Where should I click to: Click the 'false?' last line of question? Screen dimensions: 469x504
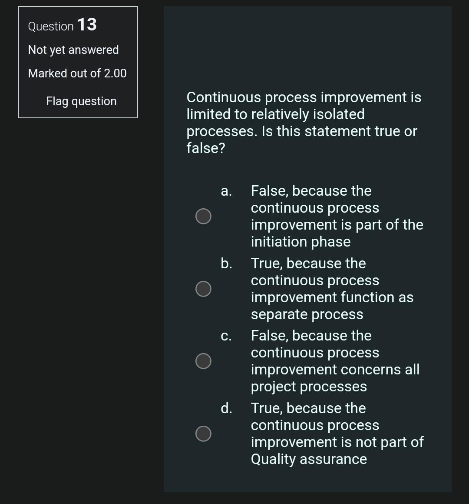click(206, 148)
